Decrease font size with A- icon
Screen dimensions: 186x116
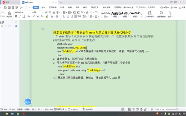(x=50, y=12)
